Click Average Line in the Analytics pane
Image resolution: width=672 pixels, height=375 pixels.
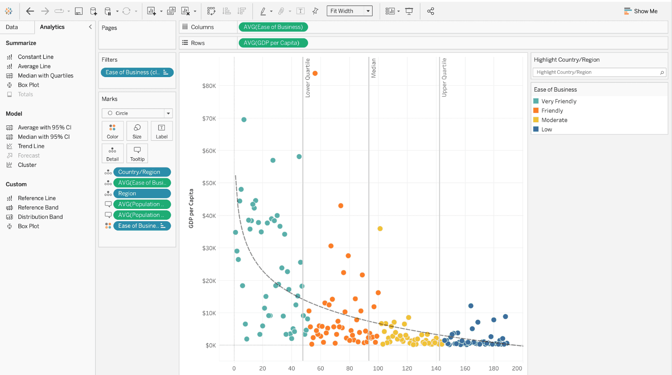34,66
